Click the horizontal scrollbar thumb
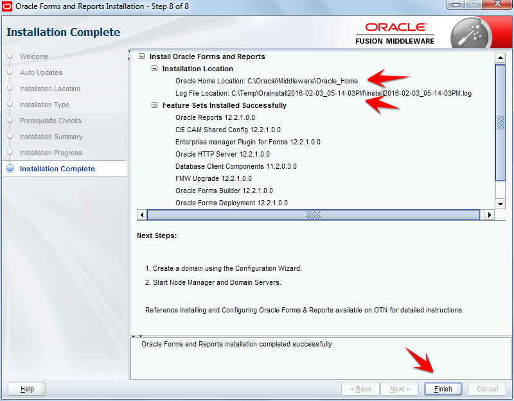Screen dimensions: 514x401 pyautogui.click(x=314, y=215)
